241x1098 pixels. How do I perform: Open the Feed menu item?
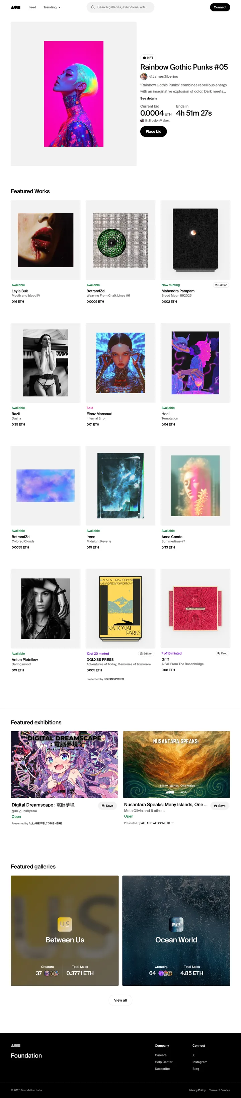[32, 7]
